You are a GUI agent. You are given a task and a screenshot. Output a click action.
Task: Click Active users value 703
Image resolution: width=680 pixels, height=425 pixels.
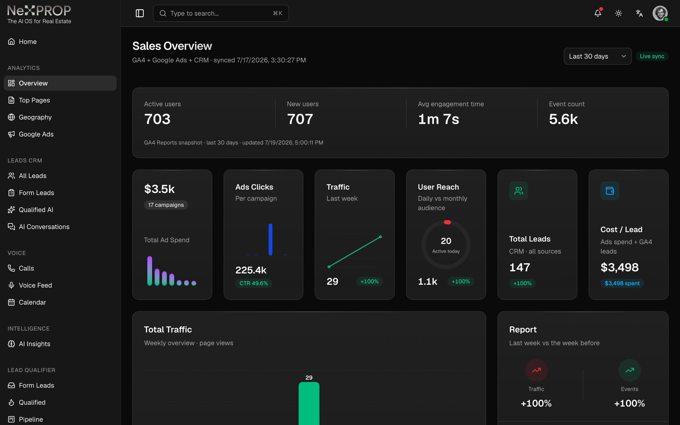[157, 119]
